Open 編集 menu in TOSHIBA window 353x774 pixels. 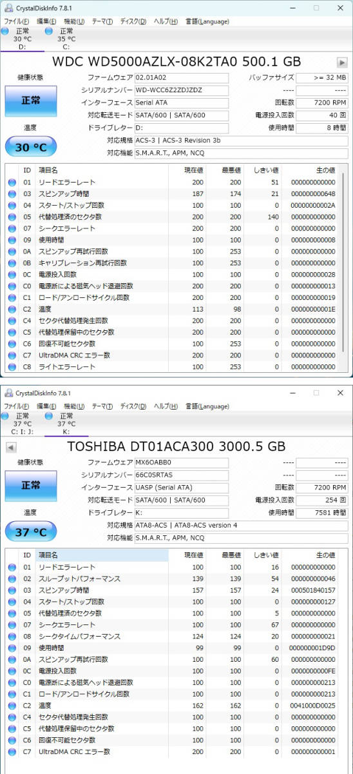click(46, 406)
